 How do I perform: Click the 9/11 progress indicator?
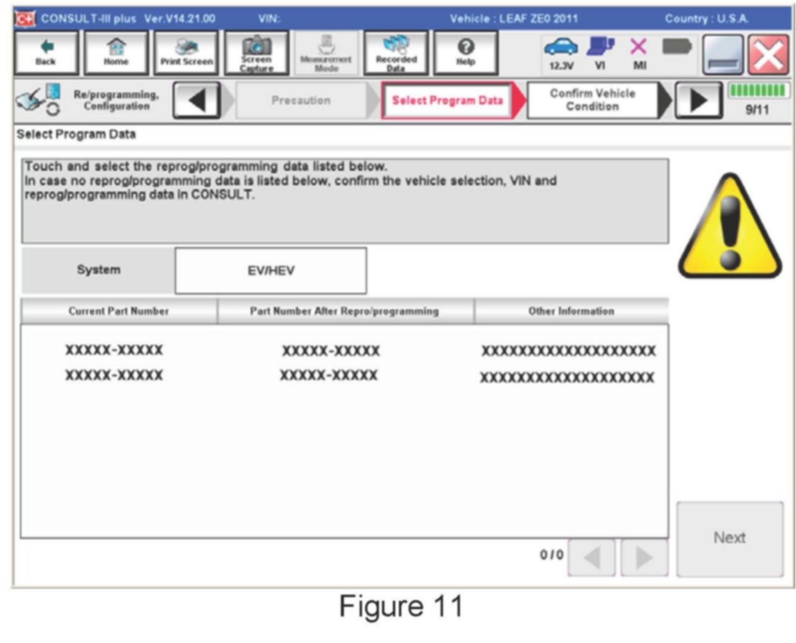click(757, 100)
